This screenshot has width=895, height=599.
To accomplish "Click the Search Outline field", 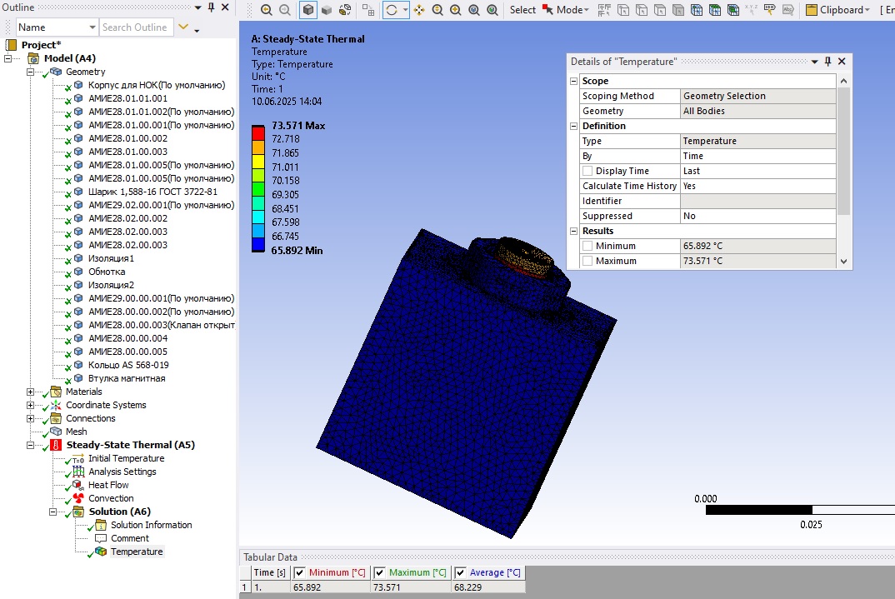I will (x=137, y=27).
